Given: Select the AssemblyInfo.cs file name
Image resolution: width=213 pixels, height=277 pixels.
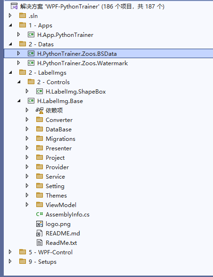Looking at the screenshot, I should (x=67, y=215).
